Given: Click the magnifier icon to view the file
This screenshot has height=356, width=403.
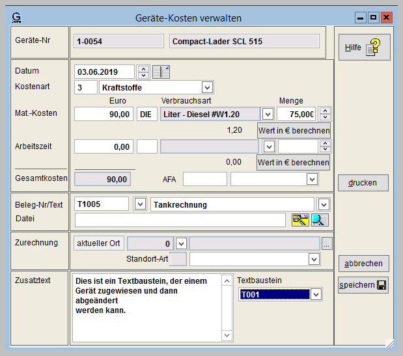Looking at the screenshot, I should tap(320, 220).
